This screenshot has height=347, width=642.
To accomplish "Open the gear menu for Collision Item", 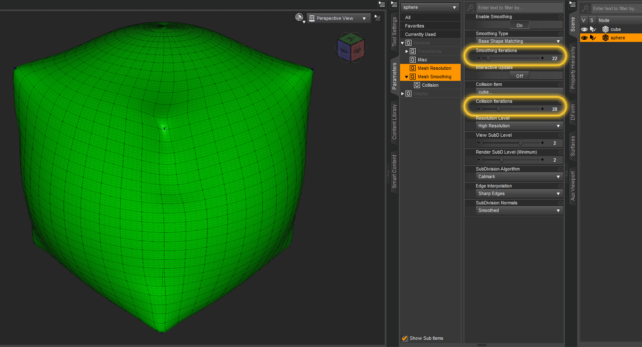I will pyautogui.click(x=560, y=85).
